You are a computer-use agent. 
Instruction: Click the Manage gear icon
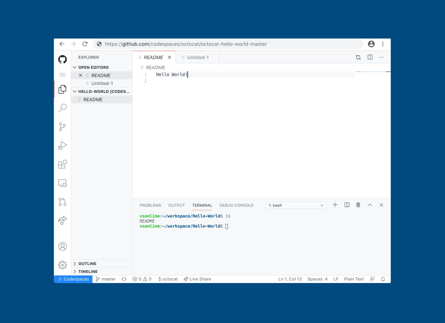[x=63, y=265]
